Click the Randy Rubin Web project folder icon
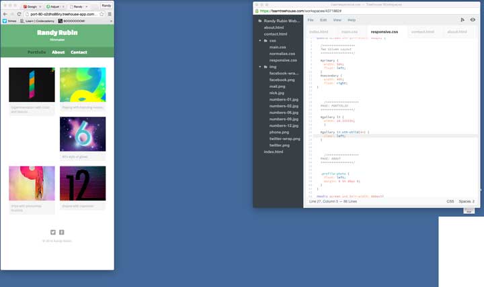Screen dimensions: 484x287 (x=259, y=21)
